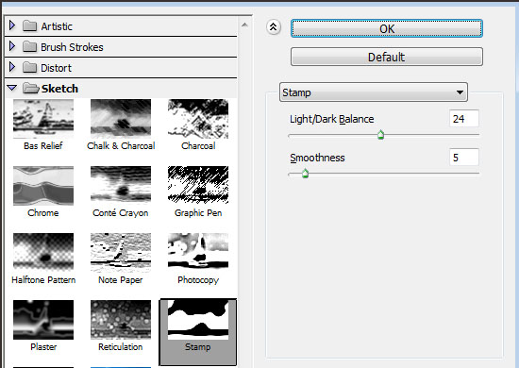The height and width of the screenshot is (368, 519).
Task: Confirm the filter with OK
Action: pyautogui.click(x=387, y=28)
